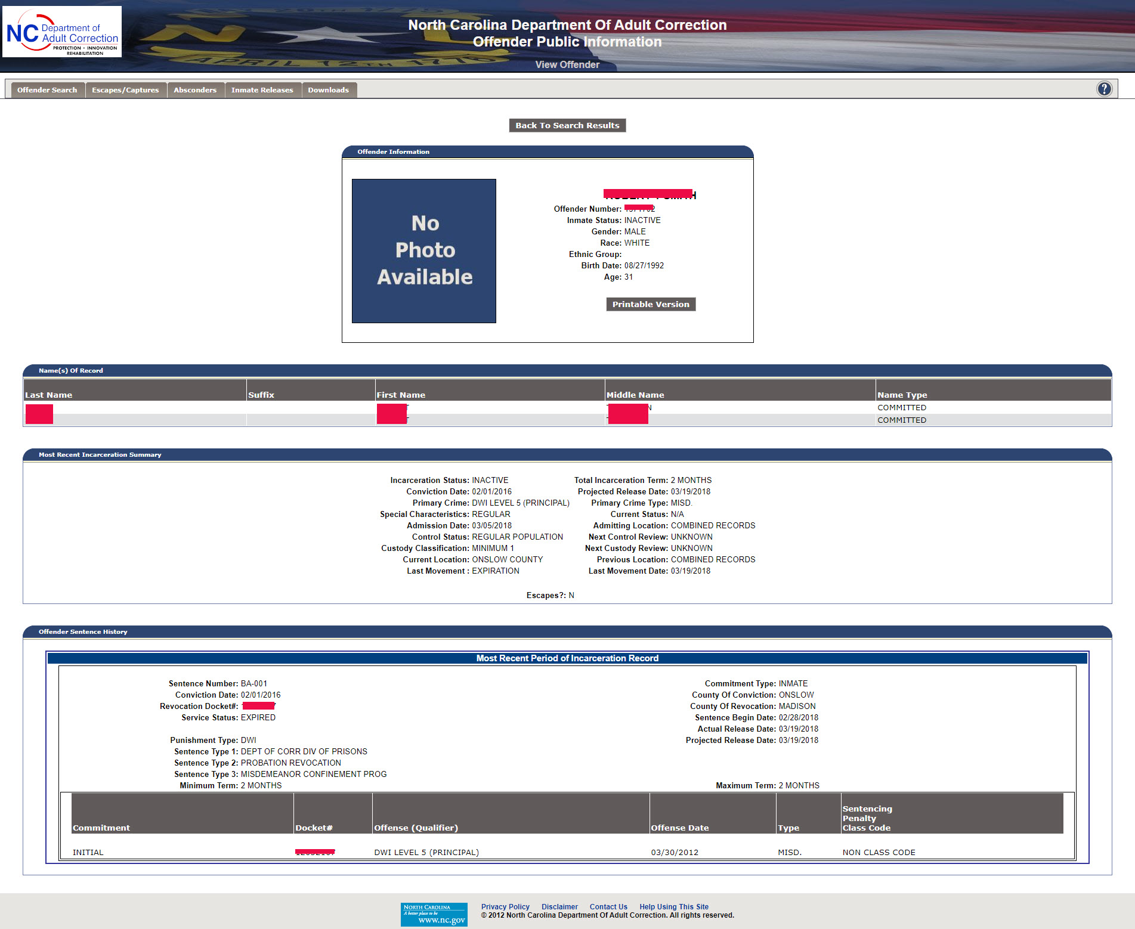Go to the Escapes/Captures tab

(x=125, y=90)
